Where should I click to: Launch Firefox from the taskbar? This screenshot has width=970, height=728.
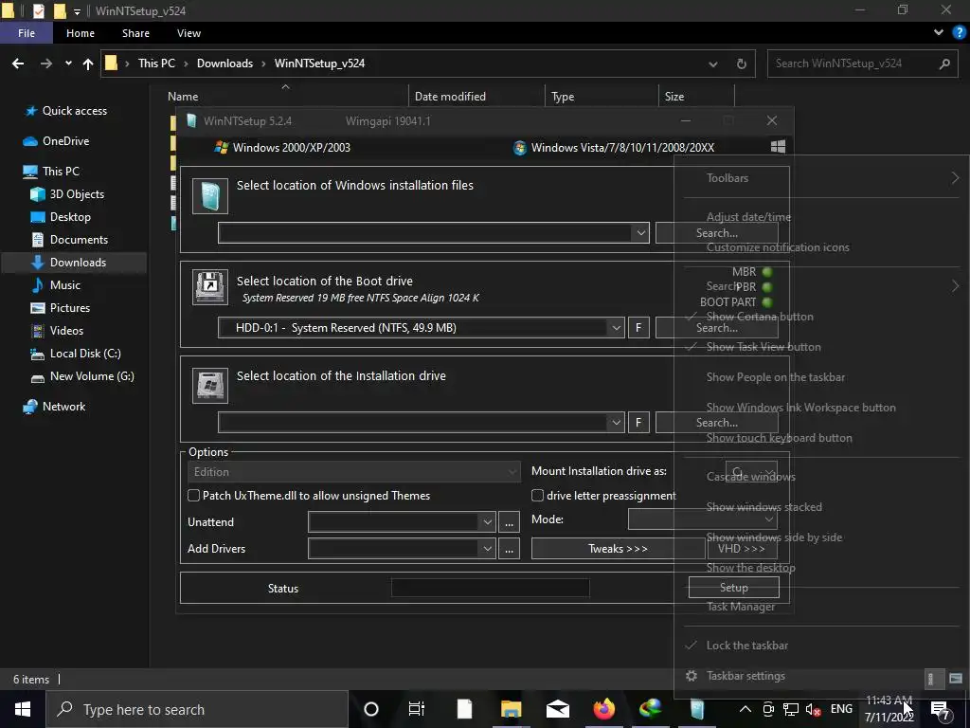click(x=603, y=709)
